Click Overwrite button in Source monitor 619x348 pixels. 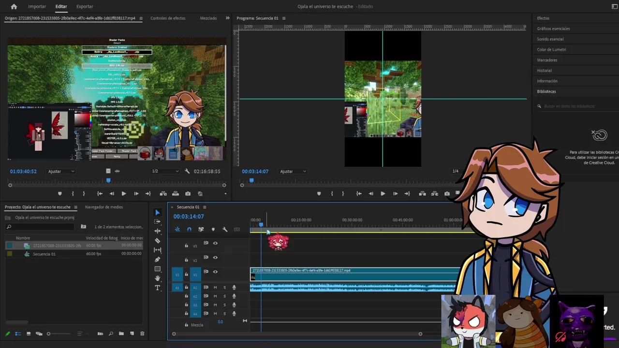click(176, 194)
